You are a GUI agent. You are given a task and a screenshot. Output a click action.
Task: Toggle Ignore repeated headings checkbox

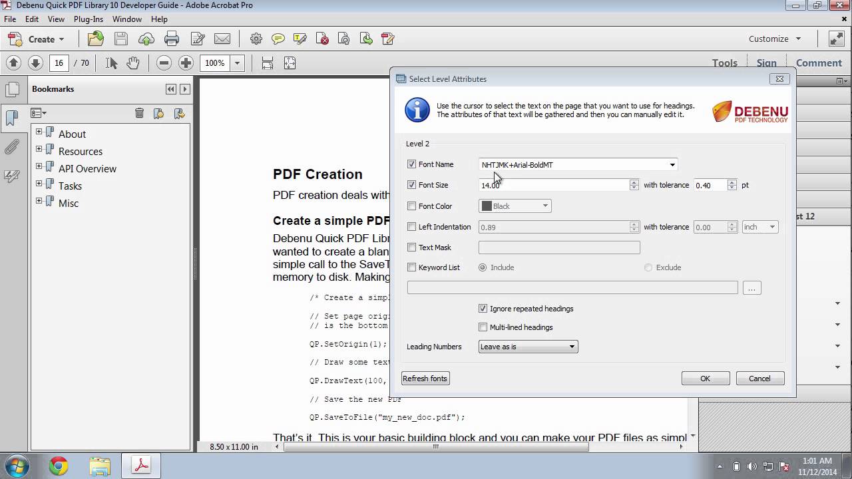click(483, 309)
